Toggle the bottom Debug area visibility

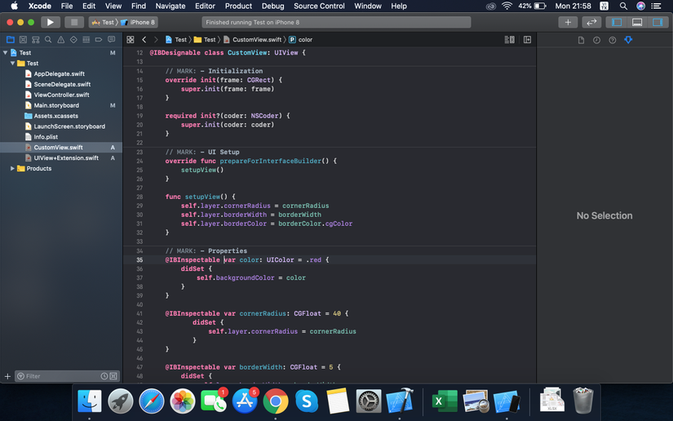point(636,22)
